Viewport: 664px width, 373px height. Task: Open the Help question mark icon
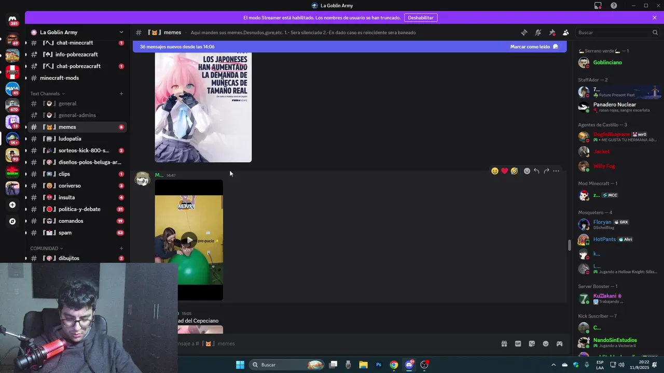(614, 6)
